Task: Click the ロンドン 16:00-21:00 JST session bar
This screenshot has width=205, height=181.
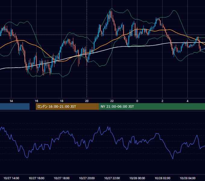Action: pos(67,106)
